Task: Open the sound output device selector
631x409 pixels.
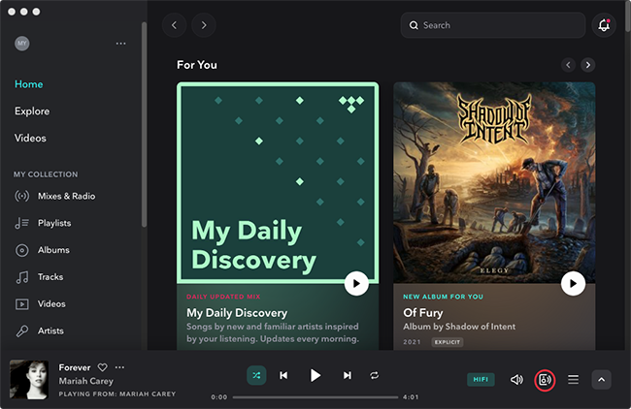Action: (x=545, y=380)
